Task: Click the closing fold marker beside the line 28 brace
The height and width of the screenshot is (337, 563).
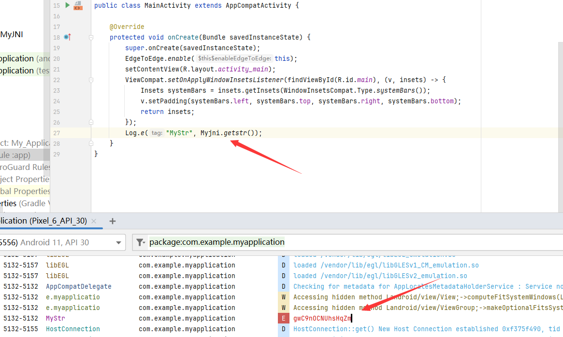Action: point(91,143)
